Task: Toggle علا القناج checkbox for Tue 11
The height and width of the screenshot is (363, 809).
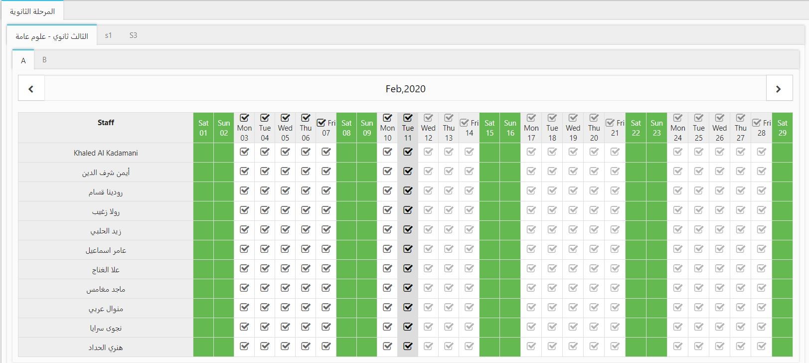Action: coord(408,269)
